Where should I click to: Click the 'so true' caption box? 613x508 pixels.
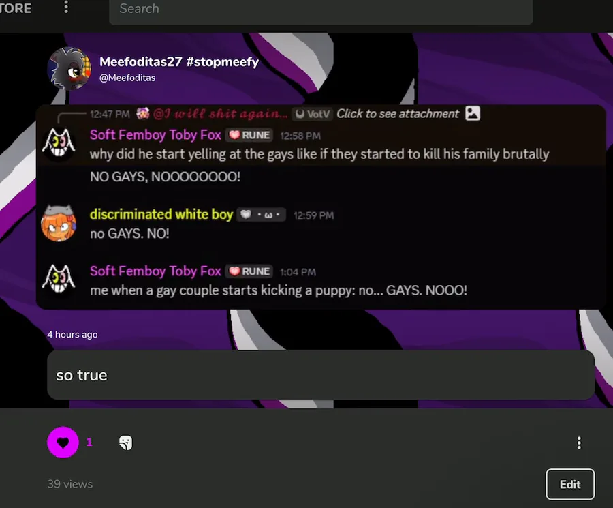pos(321,375)
